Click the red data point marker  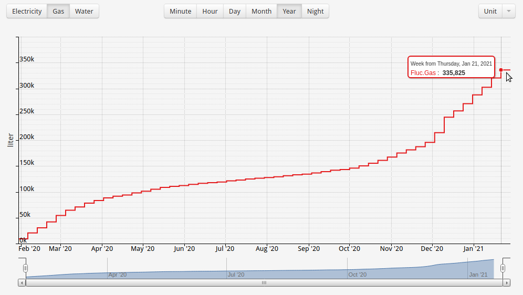501,70
